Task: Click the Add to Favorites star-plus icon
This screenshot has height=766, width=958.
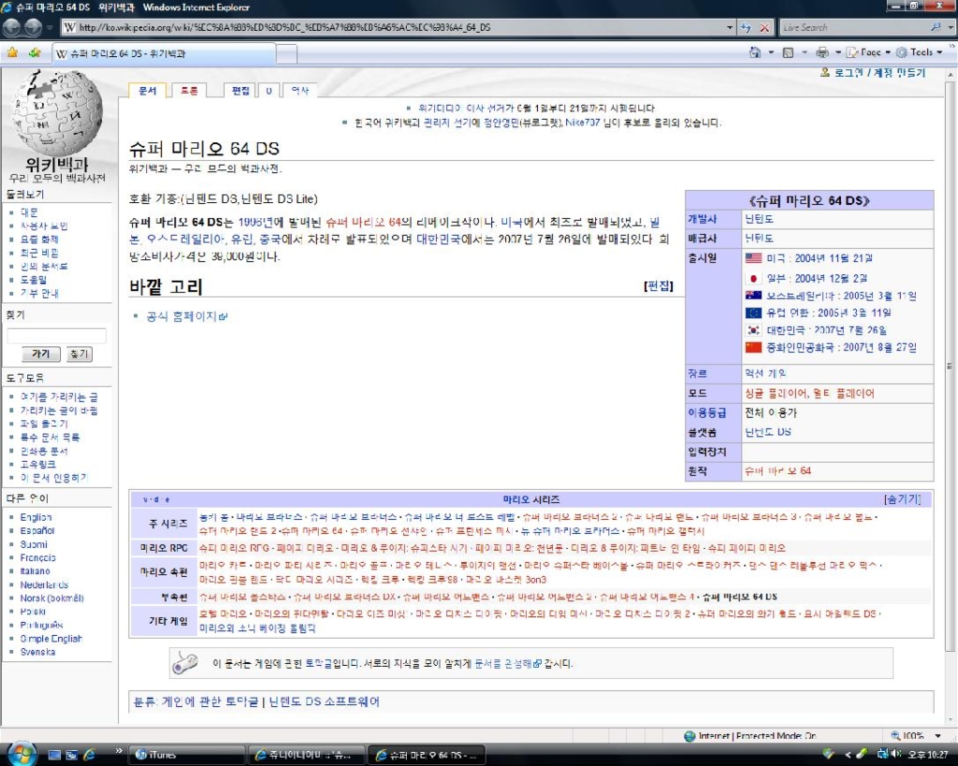Action: point(35,52)
